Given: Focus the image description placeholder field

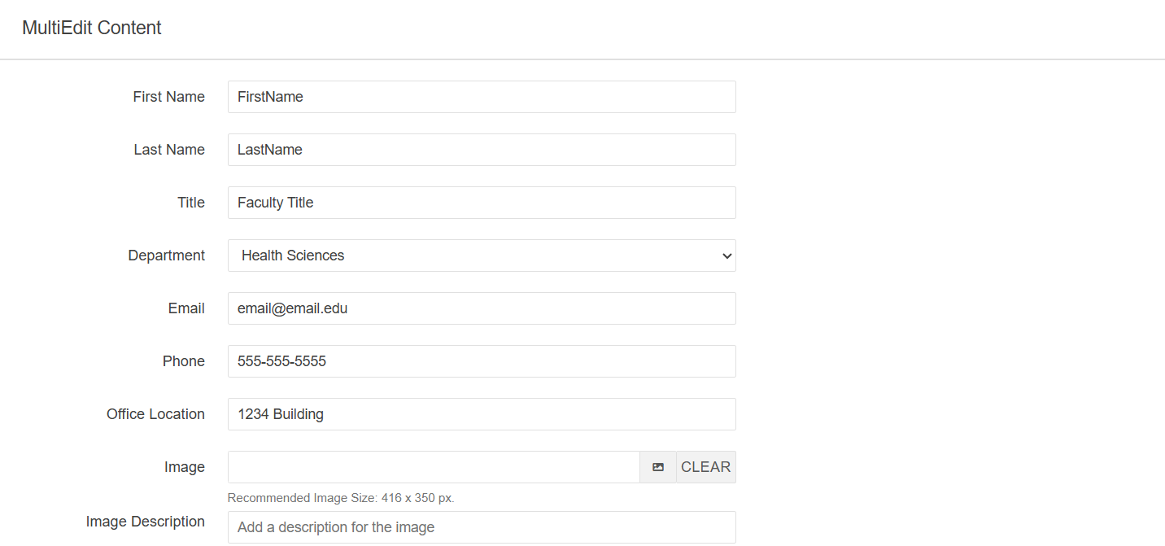Looking at the screenshot, I should coord(482,527).
